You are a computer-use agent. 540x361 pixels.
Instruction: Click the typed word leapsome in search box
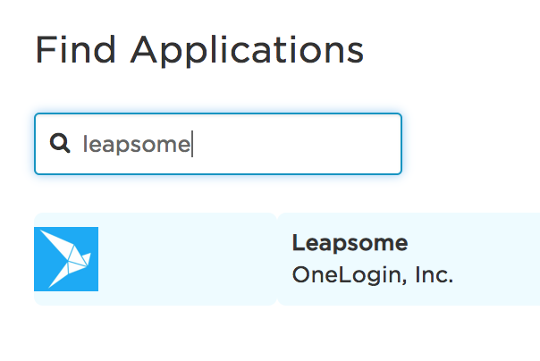137,144
